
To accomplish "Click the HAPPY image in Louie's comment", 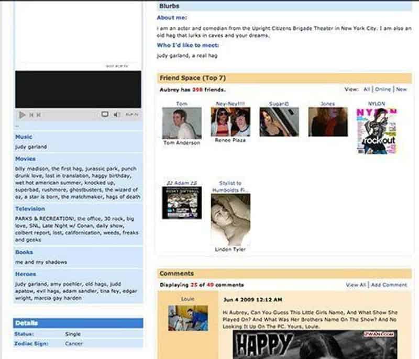I will coord(315,344).
